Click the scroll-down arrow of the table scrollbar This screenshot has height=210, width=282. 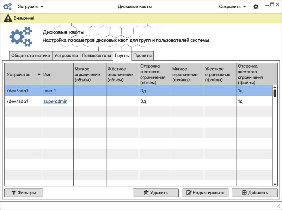pos(275,184)
